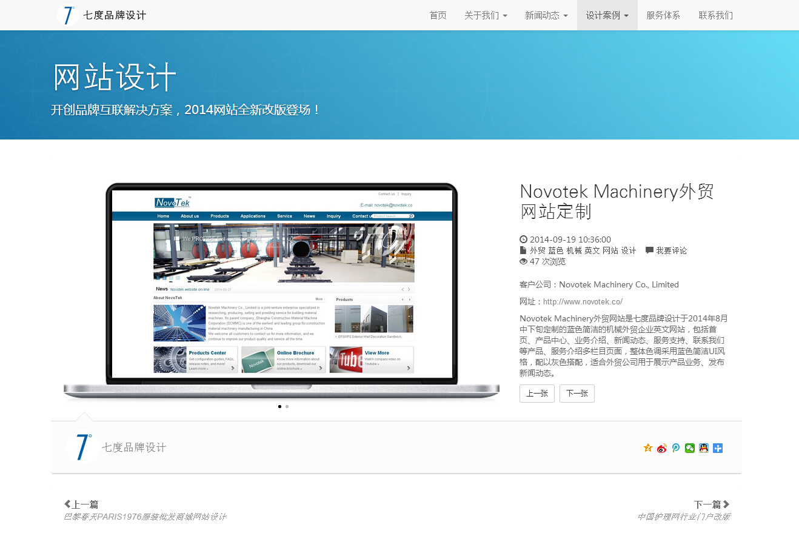Click the 下一张 button

[577, 394]
